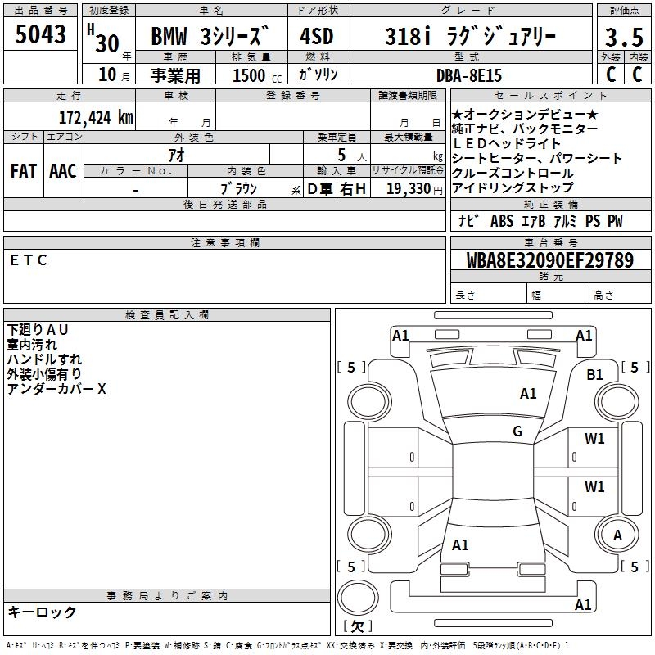Click the 3.5 evaluation score

pos(623,36)
